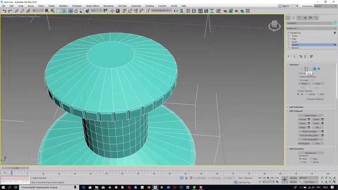The width and height of the screenshot is (338, 190).
Task: Select the Select and Place tool
Action: [87, 11]
